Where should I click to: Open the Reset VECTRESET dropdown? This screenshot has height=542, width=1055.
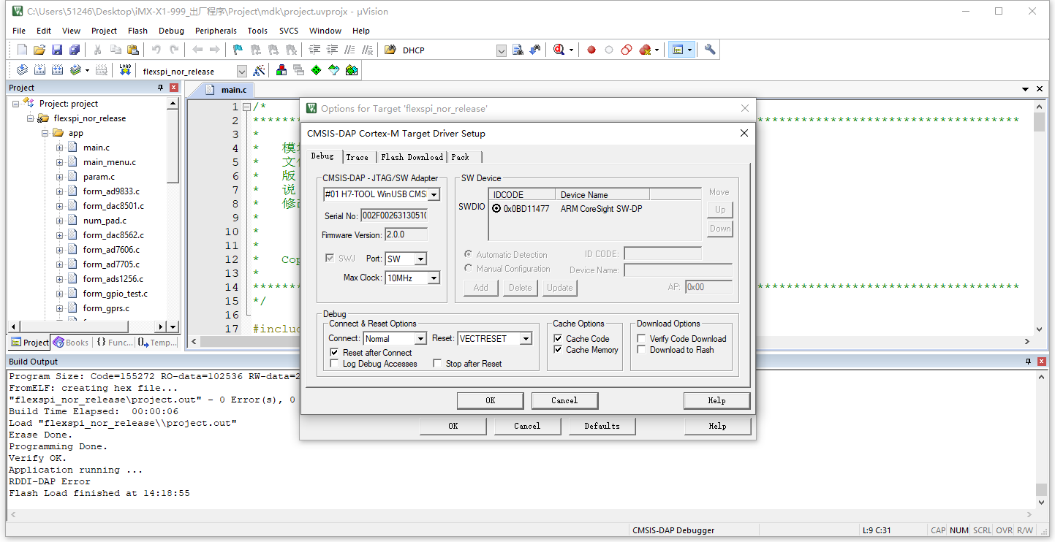coord(525,339)
